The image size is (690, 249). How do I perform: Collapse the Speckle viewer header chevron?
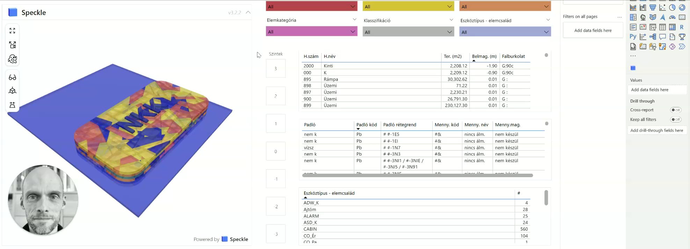(248, 12)
